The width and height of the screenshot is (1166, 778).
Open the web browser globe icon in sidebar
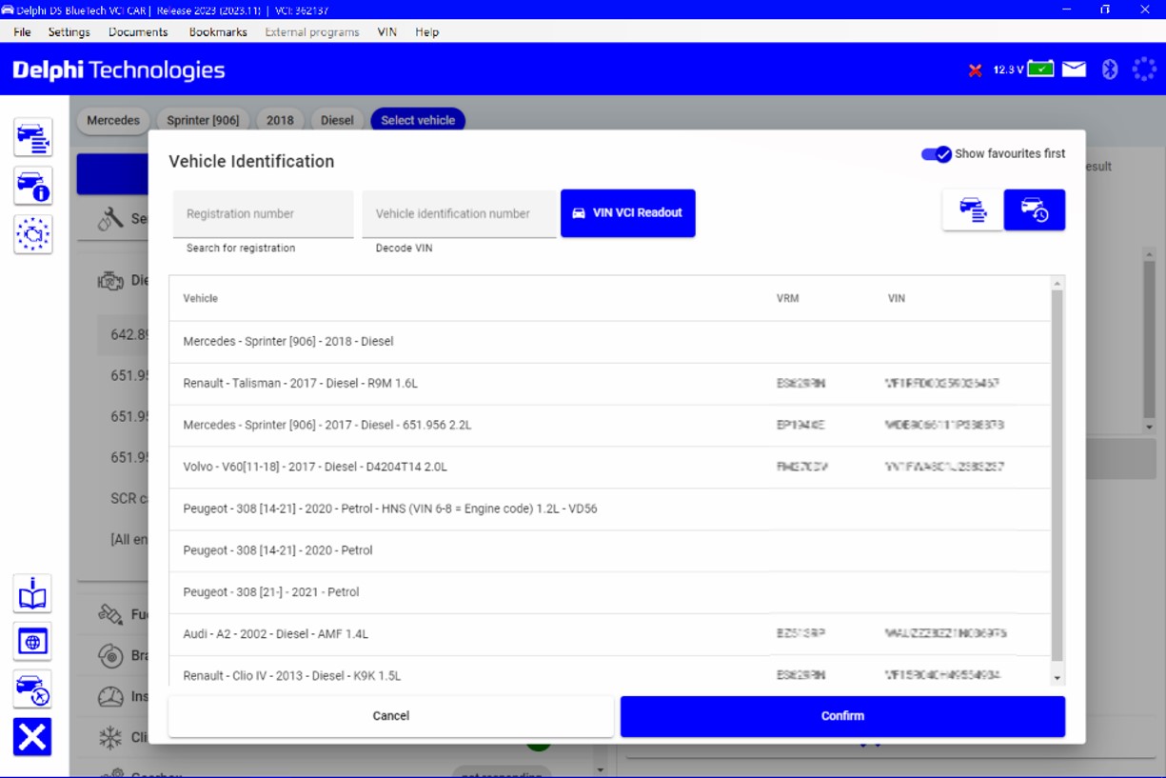(x=33, y=642)
